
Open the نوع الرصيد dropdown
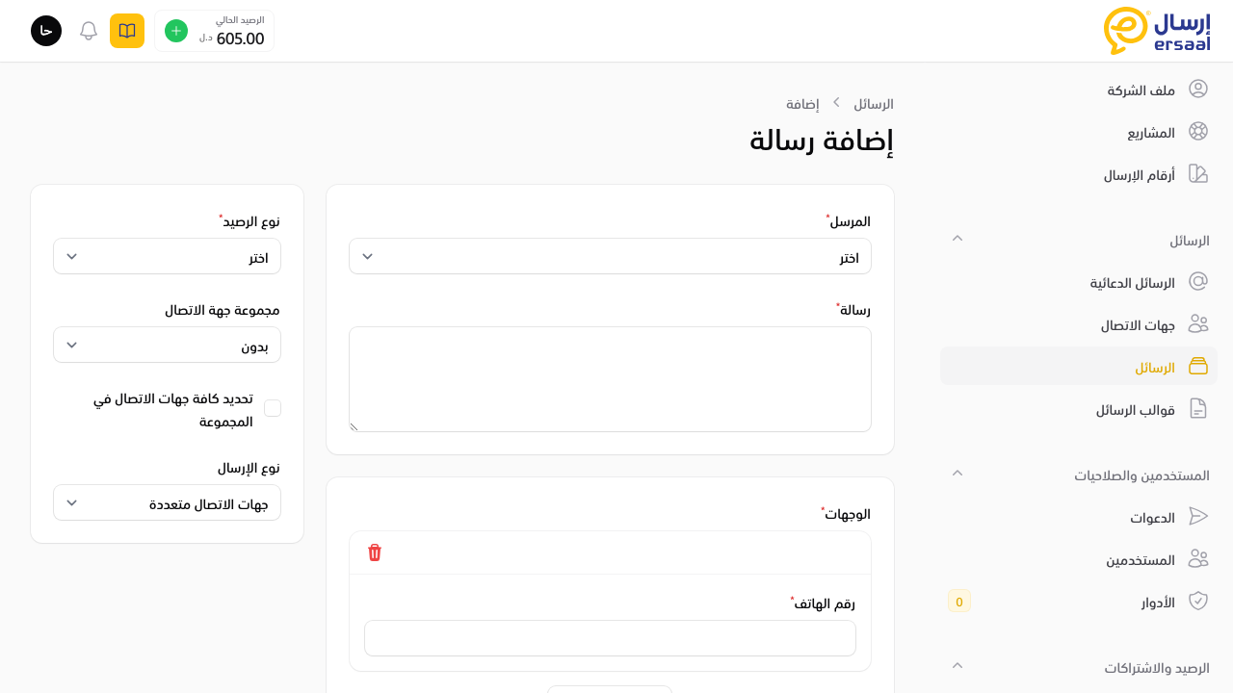click(167, 257)
